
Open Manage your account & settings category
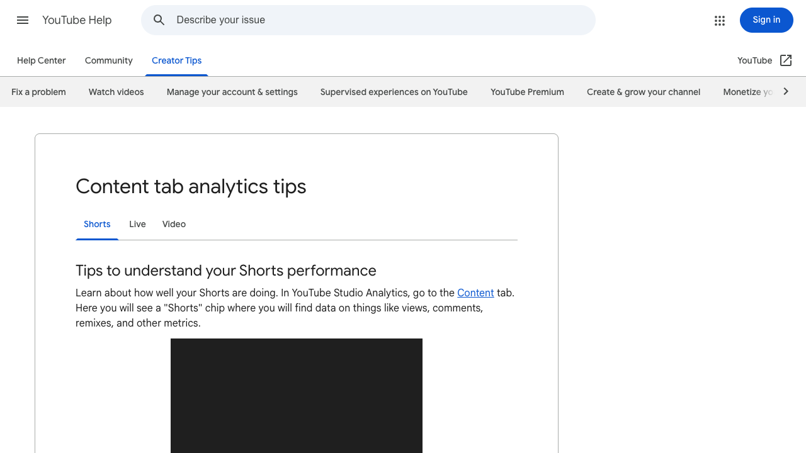tap(232, 92)
